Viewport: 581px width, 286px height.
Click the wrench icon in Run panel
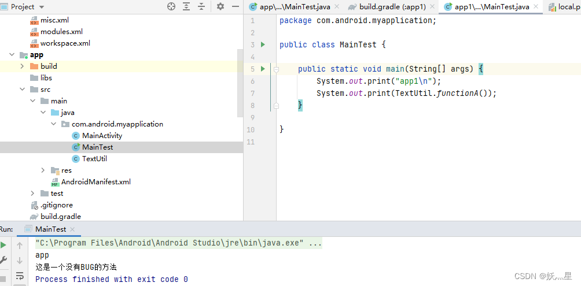(x=3, y=260)
